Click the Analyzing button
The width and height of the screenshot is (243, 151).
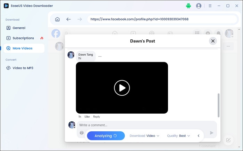tap(106, 136)
